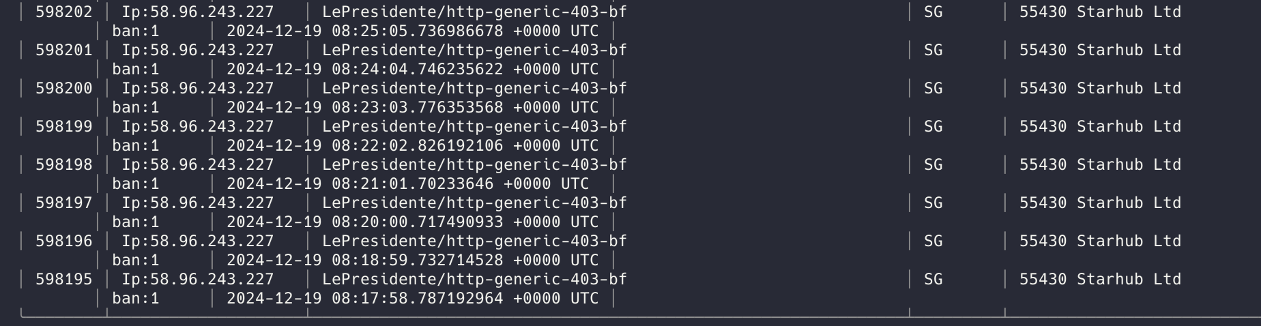Click alert ID 598200

click(63, 89)
